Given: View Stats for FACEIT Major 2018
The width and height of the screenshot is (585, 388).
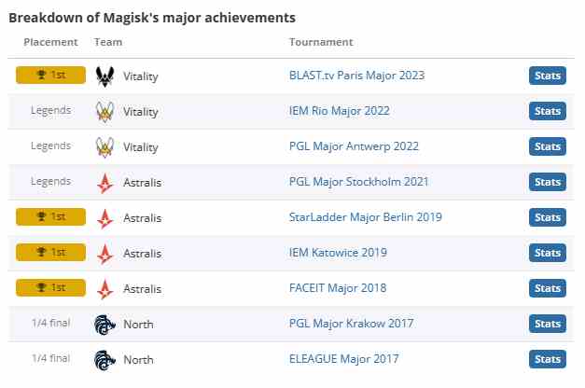Looking at the screenshot, I should [548, 288].
